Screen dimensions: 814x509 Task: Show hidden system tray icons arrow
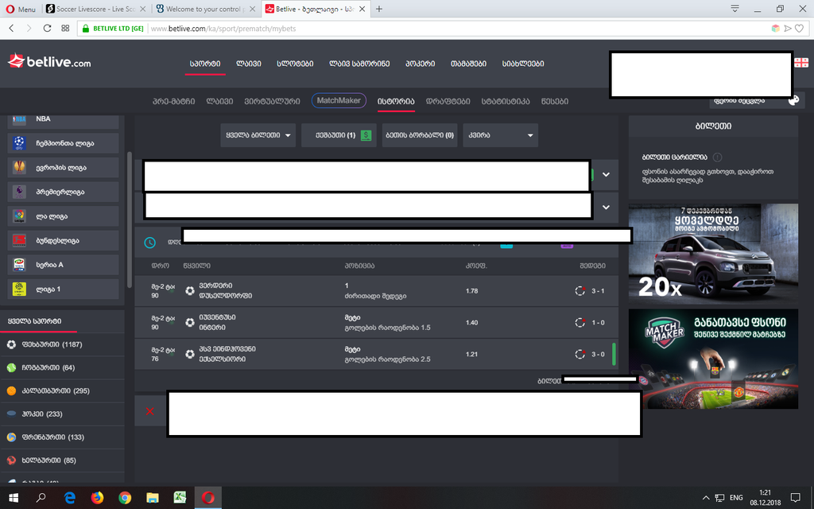706,498
